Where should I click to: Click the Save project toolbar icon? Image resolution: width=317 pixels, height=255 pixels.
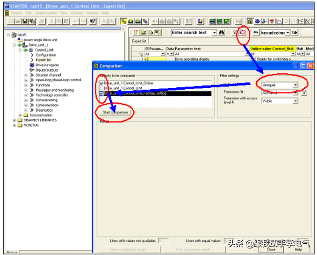click(24, 21)
